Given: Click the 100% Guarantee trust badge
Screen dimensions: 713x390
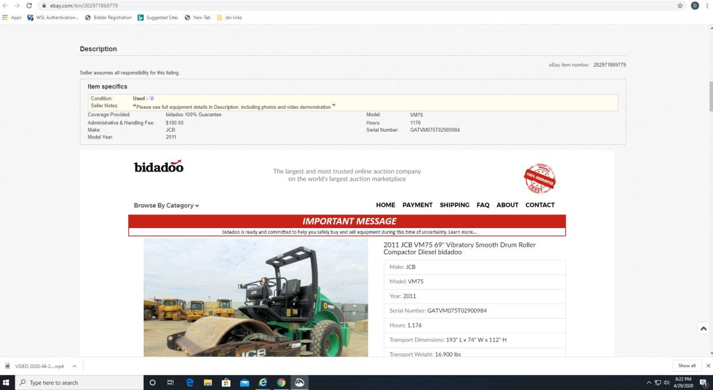Looking at the screenshot, I should tap(540, 178).
